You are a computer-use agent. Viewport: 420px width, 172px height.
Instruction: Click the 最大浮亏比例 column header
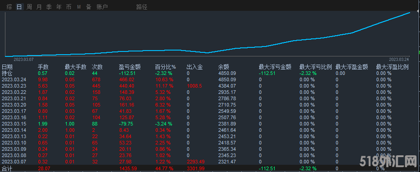pos(315,67)
